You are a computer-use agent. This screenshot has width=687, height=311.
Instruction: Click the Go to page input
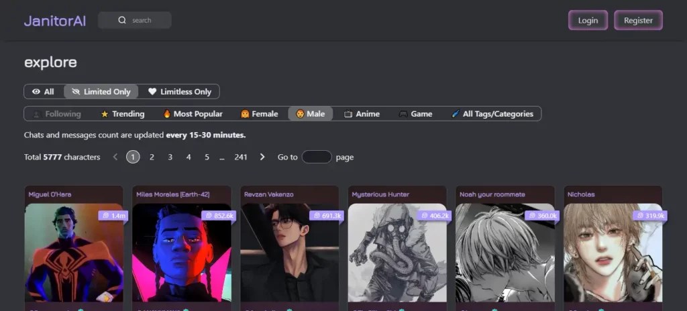point(317,157)
